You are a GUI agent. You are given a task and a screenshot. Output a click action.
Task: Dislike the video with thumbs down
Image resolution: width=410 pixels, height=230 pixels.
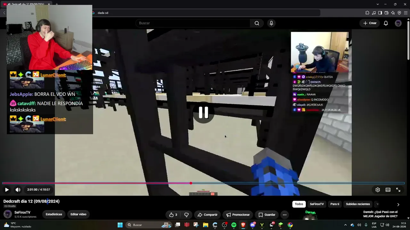(186, 215)
